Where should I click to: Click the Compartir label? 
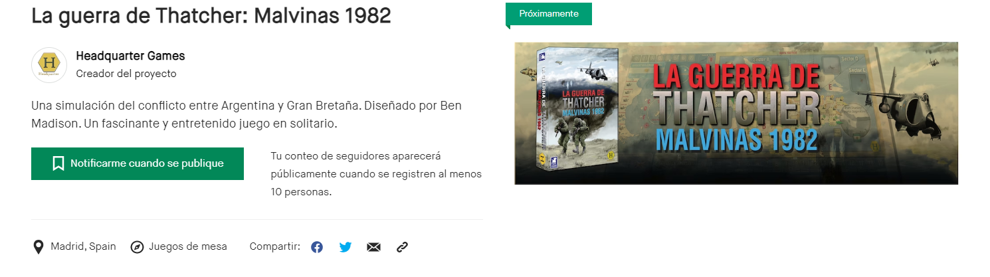pos(275,246)
